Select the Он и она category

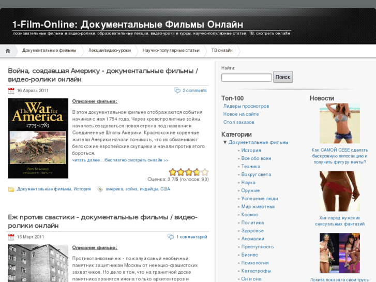(x=251, y=279)
